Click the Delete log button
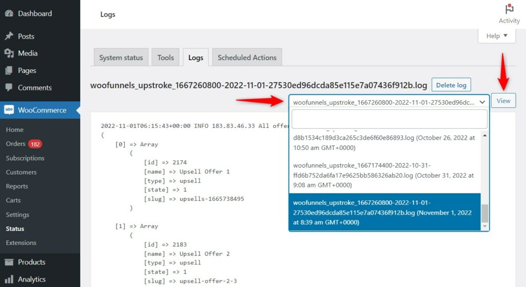The image size is (526, 287). 451,85
